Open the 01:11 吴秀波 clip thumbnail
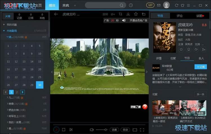The height and width of the screenshot is (134, 211). [166, 108]
